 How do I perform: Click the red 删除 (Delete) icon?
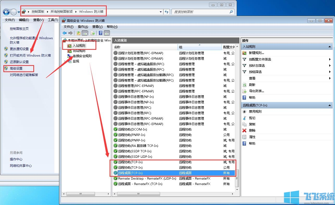[x=244, y=130]
